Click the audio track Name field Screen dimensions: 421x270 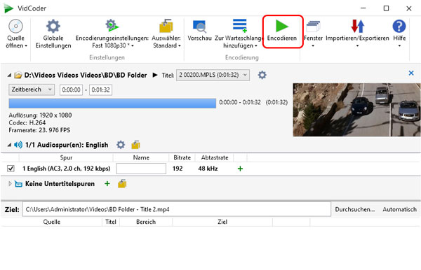141,169
